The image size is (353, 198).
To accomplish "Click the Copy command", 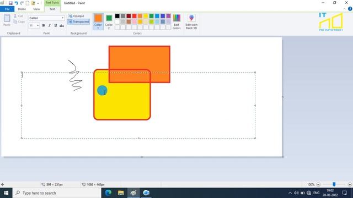I will coord(19,22).
